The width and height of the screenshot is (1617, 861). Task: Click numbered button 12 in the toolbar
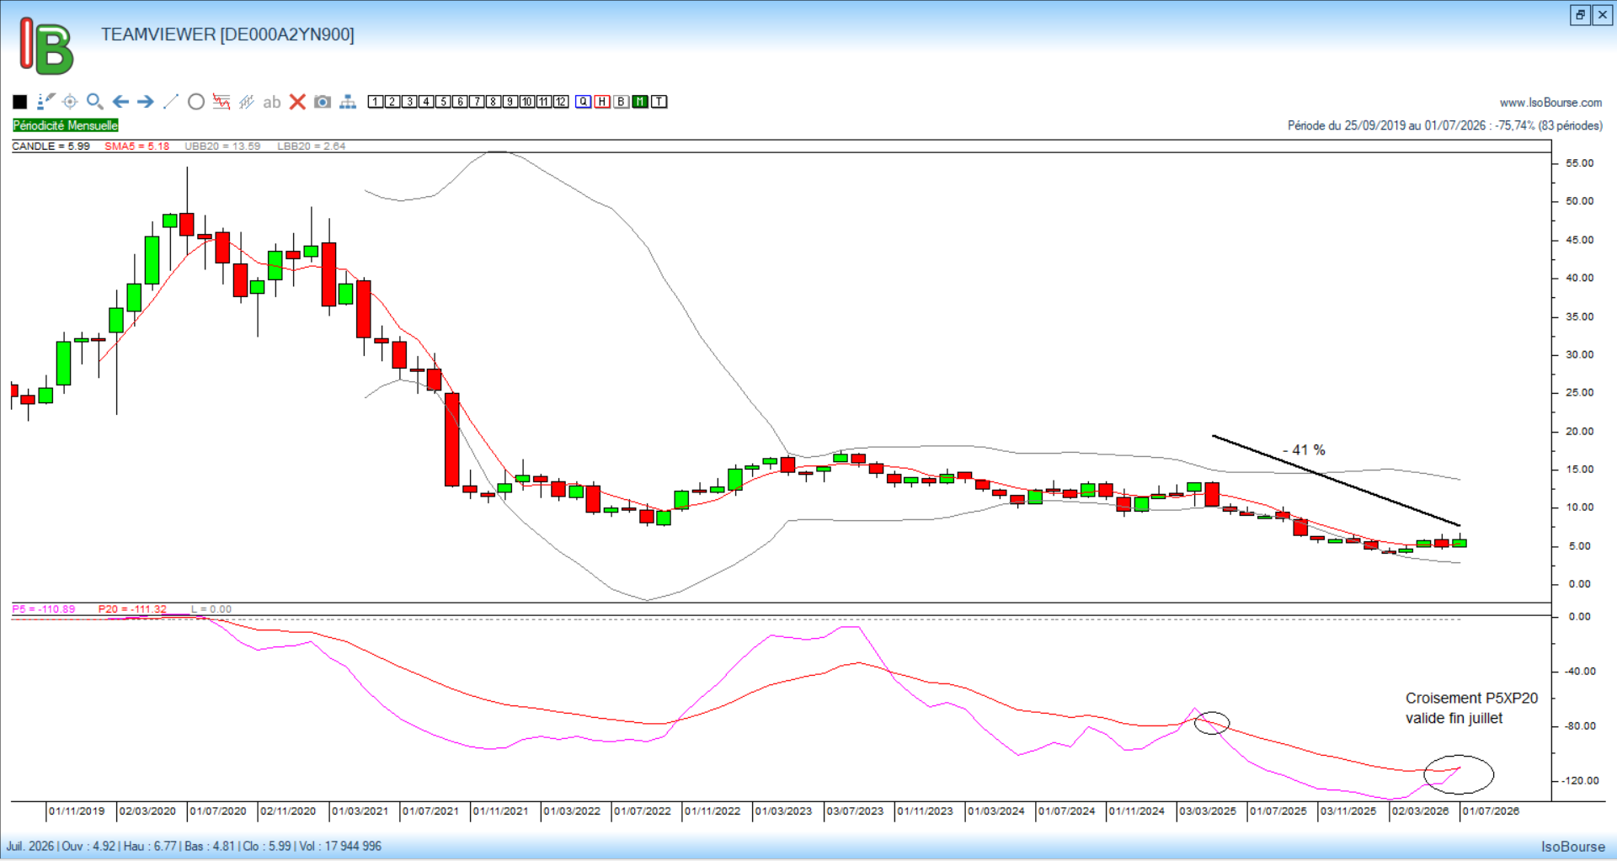click(561, 102)
